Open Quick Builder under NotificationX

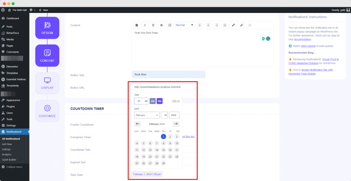click(9, 160)
